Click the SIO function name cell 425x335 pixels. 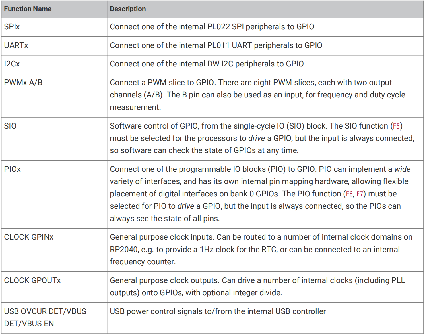54,139
